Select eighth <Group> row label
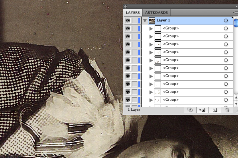Viewport: 238px width, 158px height. pyautogui.click(x=171, y=84)
